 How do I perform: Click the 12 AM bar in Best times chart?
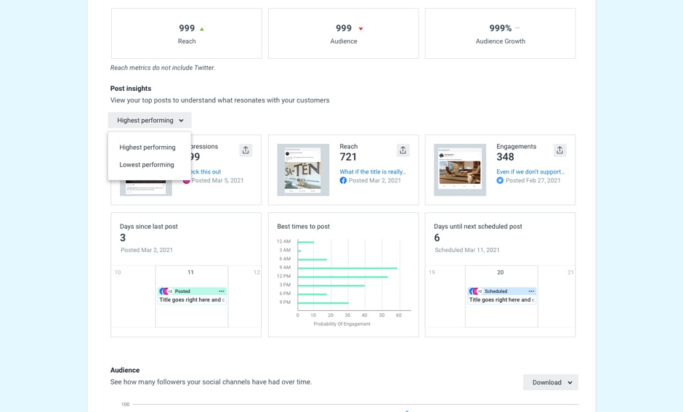tap(306, 242)
